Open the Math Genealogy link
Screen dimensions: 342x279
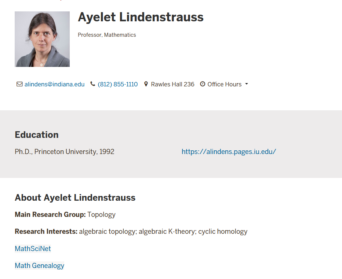pos(40,266)
